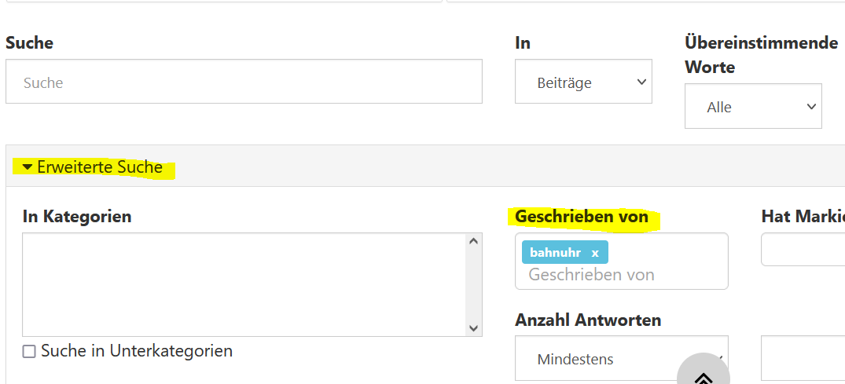Click the number field right of Mindestens
Screen dimensions: 845x384
(803, 359)
